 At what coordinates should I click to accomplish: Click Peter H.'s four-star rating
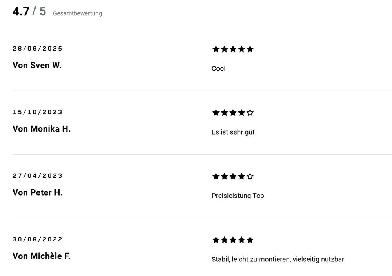233,176
